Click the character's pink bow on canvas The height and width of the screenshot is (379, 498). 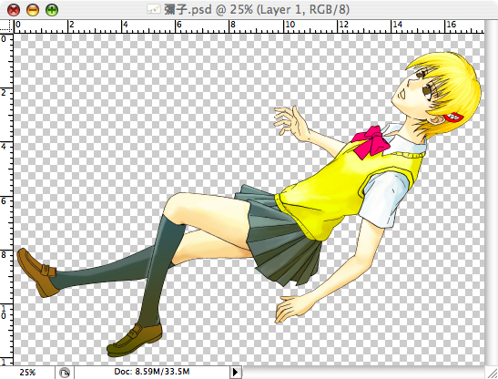click(x=371, y=141)
